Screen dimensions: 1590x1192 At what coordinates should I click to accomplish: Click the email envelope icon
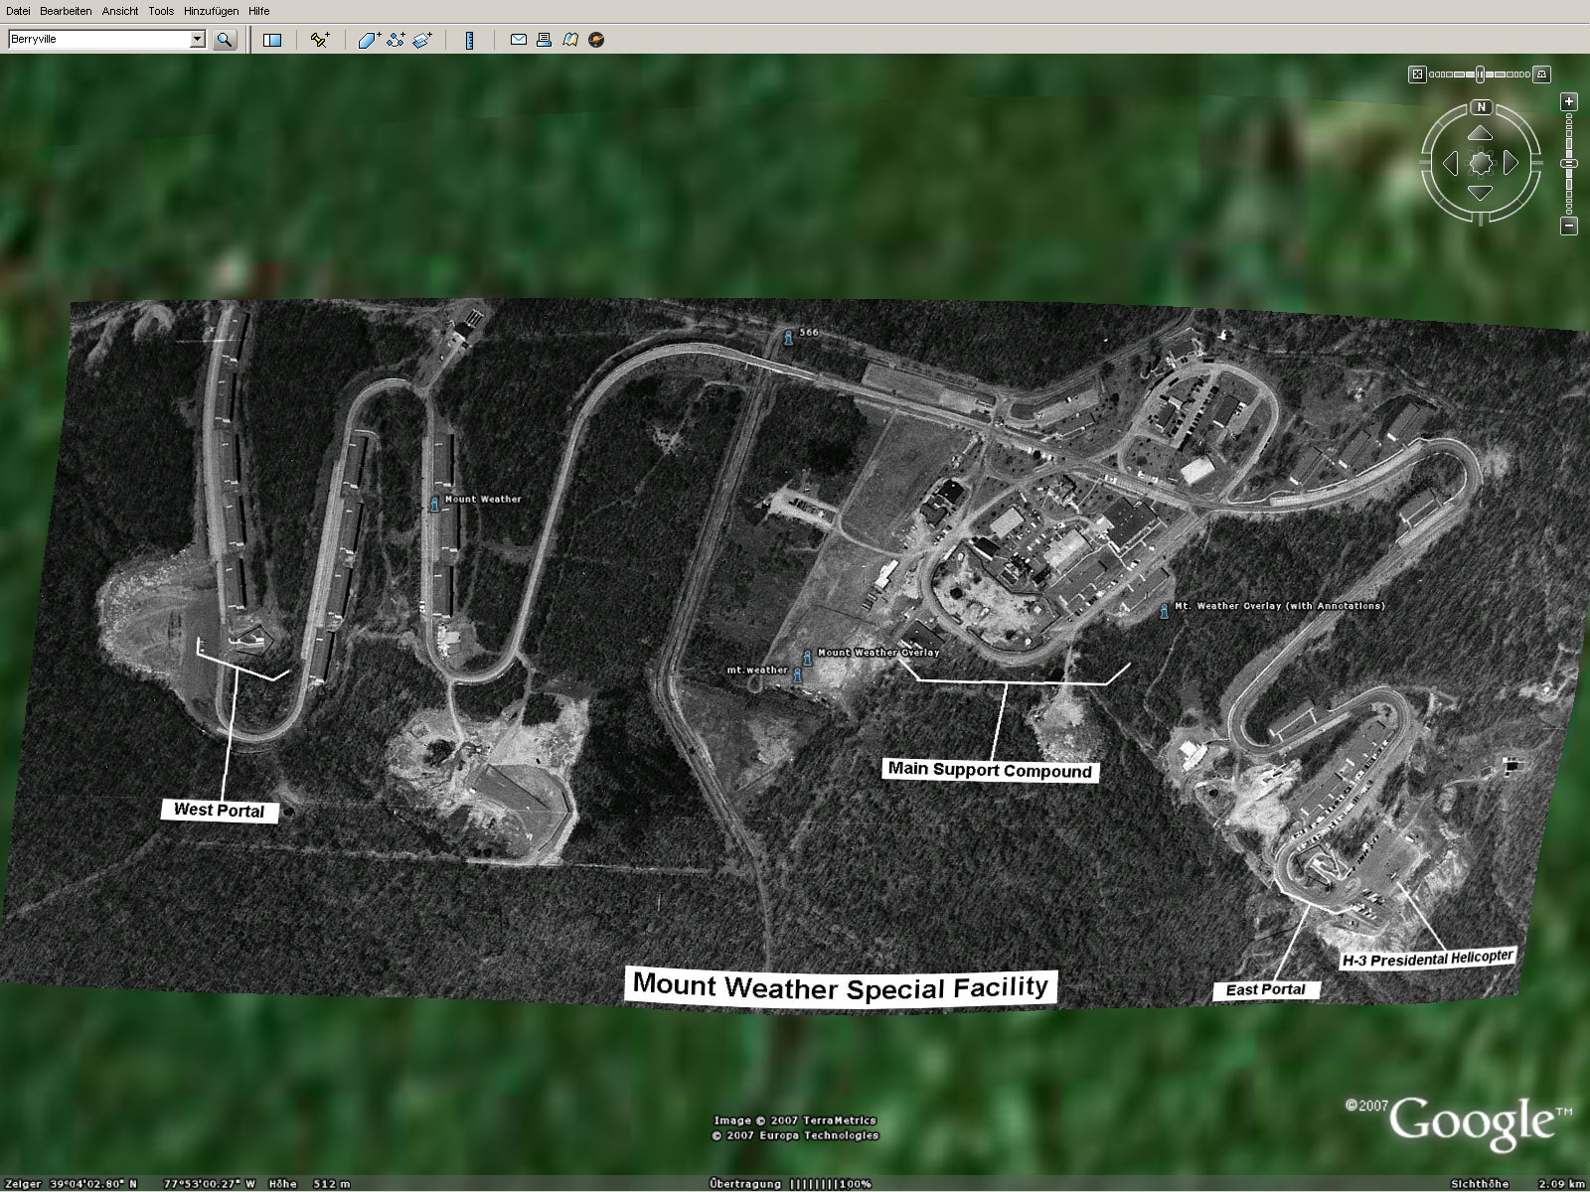pyautogui.click(x=518, y=40)
